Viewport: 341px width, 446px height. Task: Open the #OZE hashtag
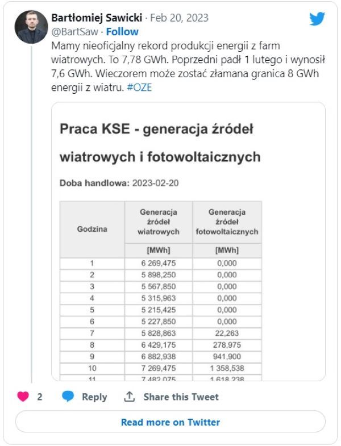tap(141, 88)
